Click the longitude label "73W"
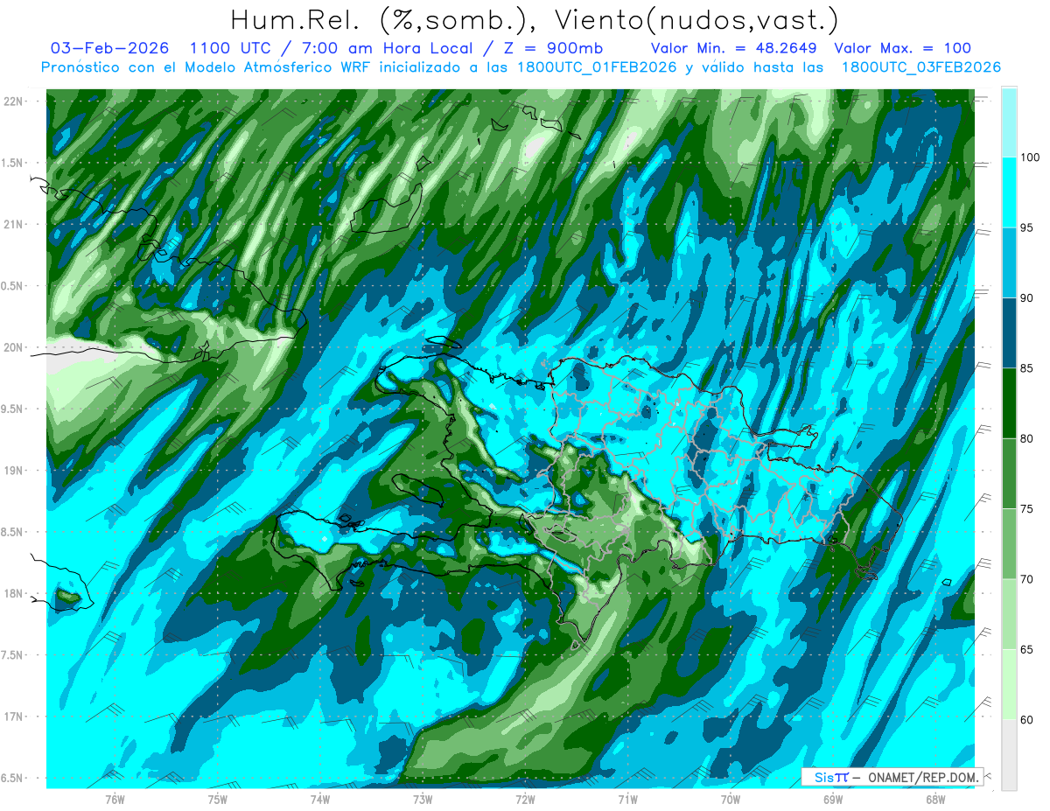 click(x=423, y=799)
